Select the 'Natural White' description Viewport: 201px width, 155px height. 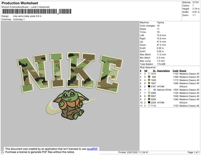click(164, 90)
